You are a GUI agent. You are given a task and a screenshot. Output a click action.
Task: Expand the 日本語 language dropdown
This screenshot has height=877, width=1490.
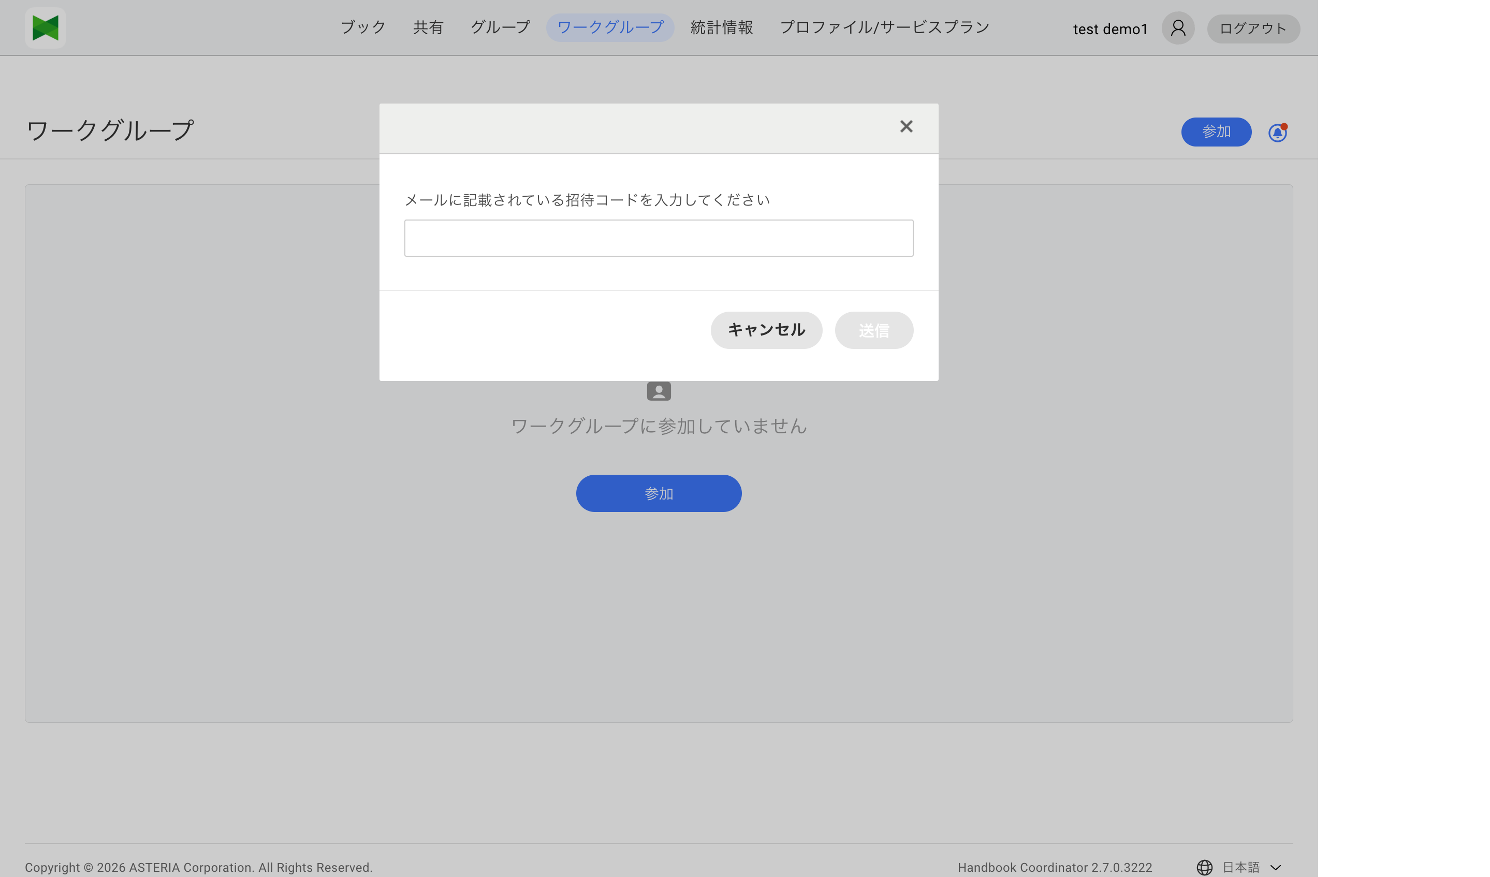point(1251,867)
